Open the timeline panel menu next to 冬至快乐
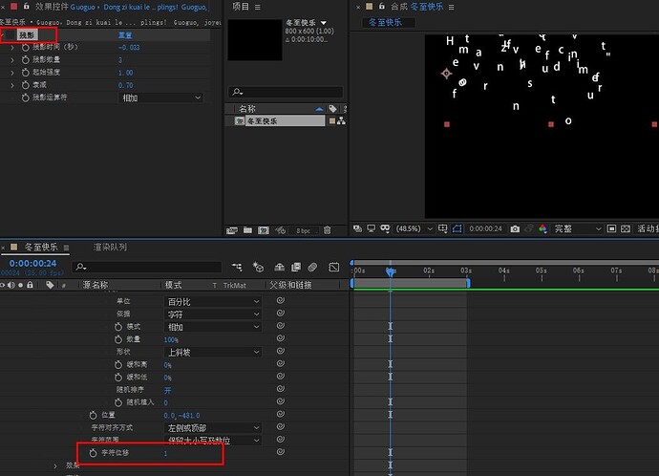 [x=67, y=248]
